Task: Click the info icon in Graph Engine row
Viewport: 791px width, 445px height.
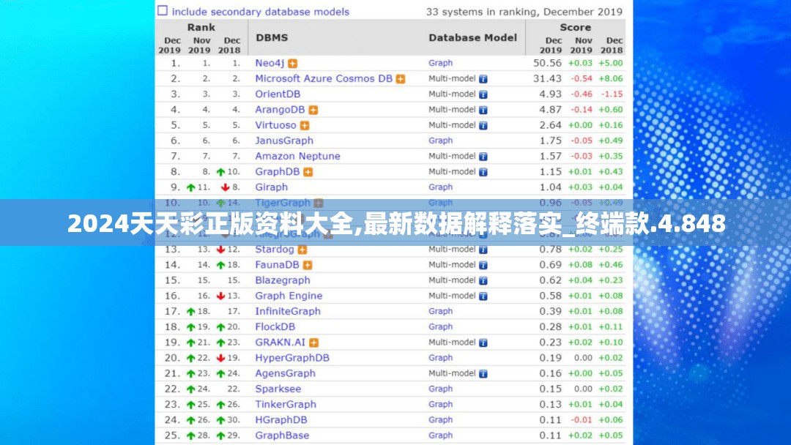Action: [x=483, y=296]
